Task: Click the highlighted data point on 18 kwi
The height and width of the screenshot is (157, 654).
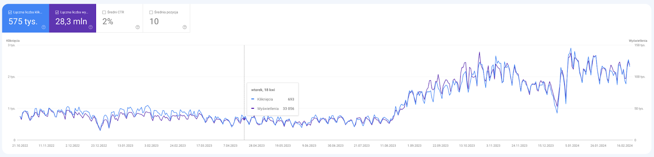Action: (244, 119)
